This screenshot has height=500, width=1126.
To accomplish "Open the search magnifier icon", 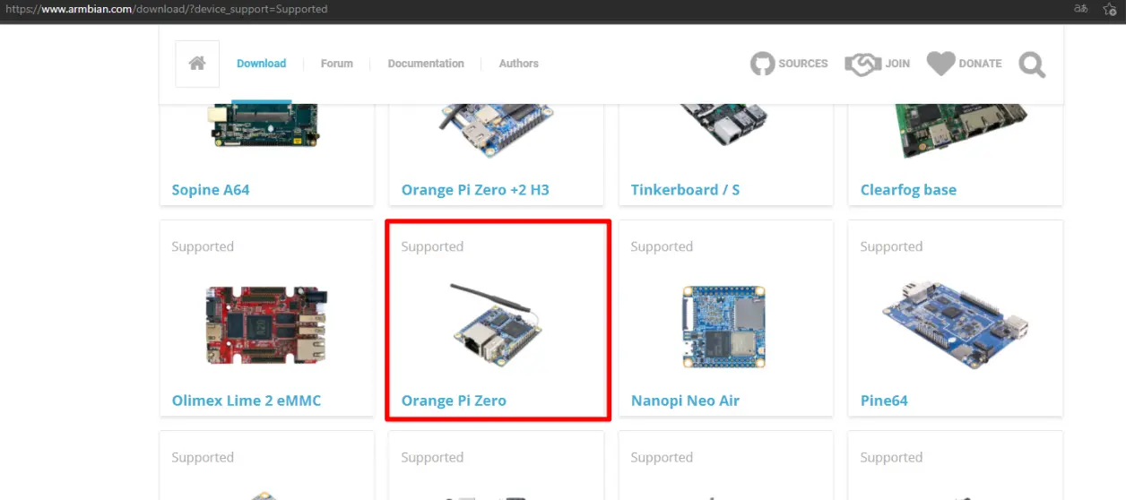I will (x=1032, y=65).
